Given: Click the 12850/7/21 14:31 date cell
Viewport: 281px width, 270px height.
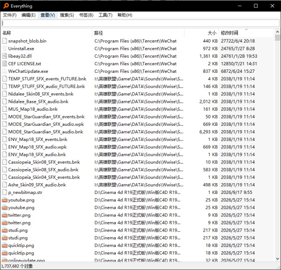Looking at the screenshot, I should pos(239,63).
